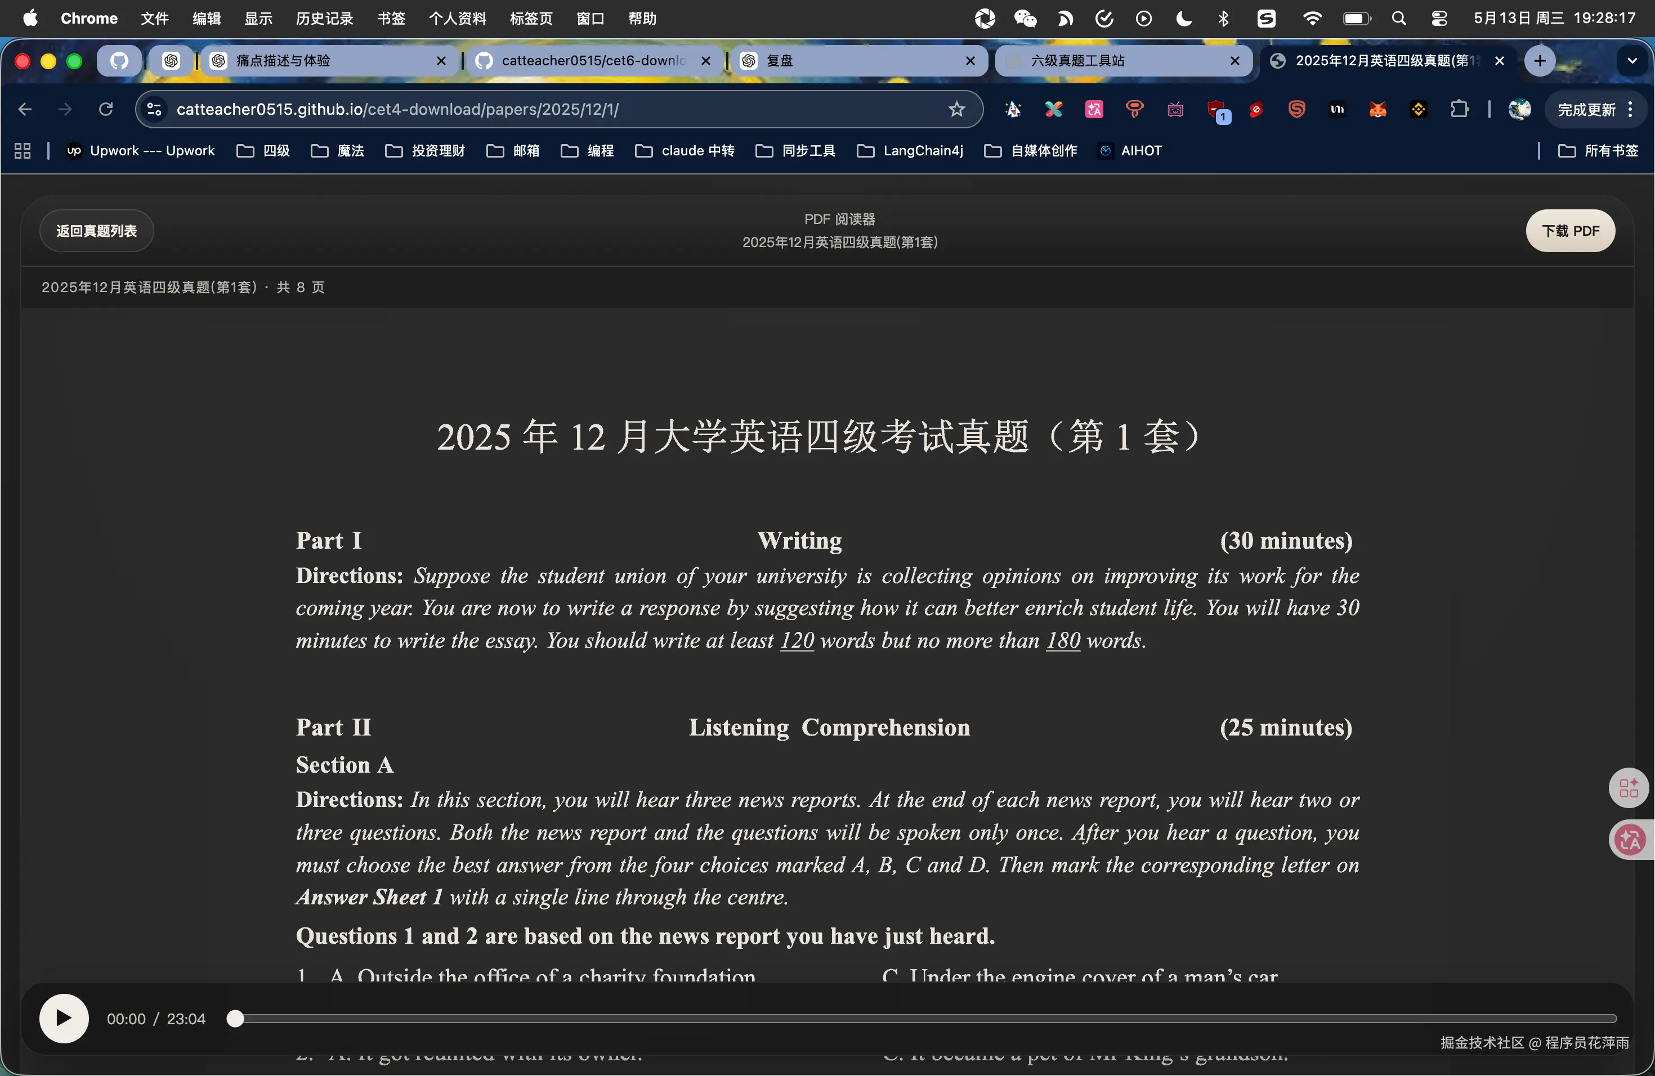Open the LangChain4j bookmark folder
The width and height of the screenshot is (1655, 1076).
910,150
